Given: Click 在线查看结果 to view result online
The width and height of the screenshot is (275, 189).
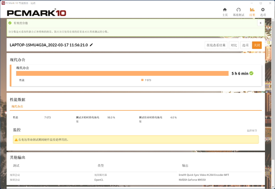Looking at the screenshot, I should pyautogui.click(x=216, y=45).
